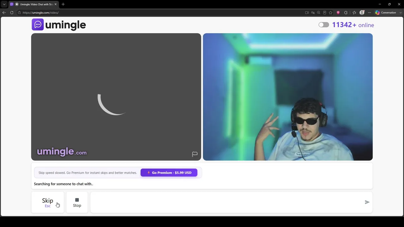Open Copilot Conversation button
The height and width of the screenshot is (227, 404).
[385, 13]
